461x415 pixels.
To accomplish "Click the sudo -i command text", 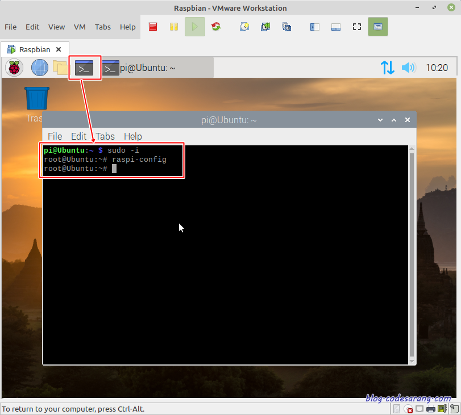I will click(123, 150).
